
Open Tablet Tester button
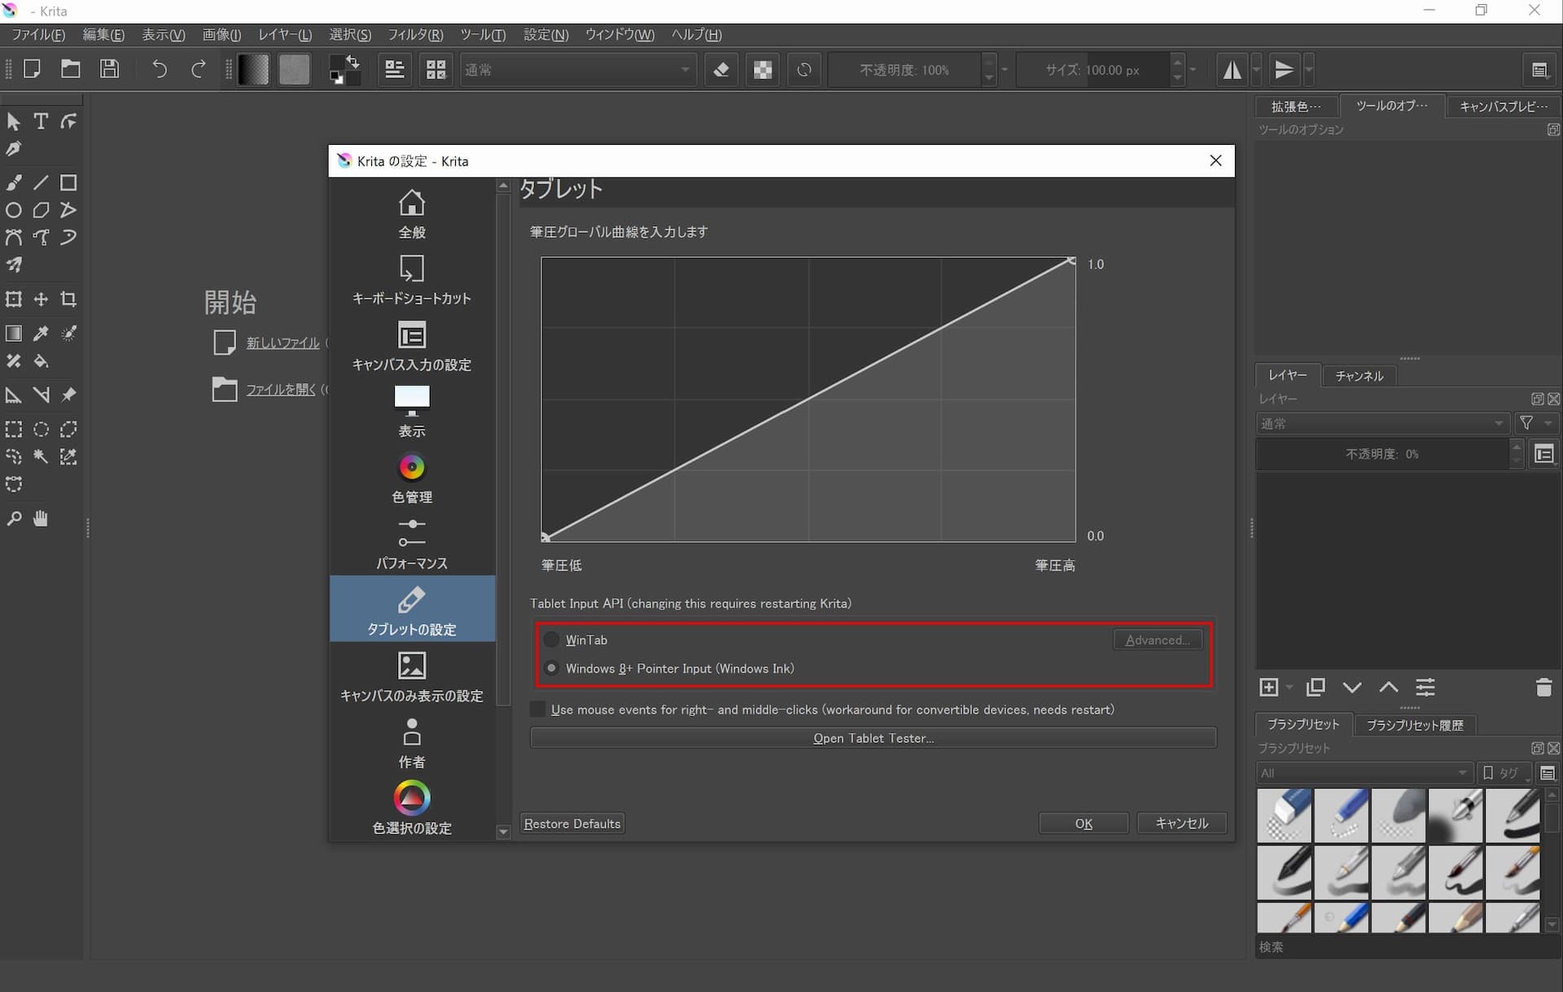click(873, 738)
